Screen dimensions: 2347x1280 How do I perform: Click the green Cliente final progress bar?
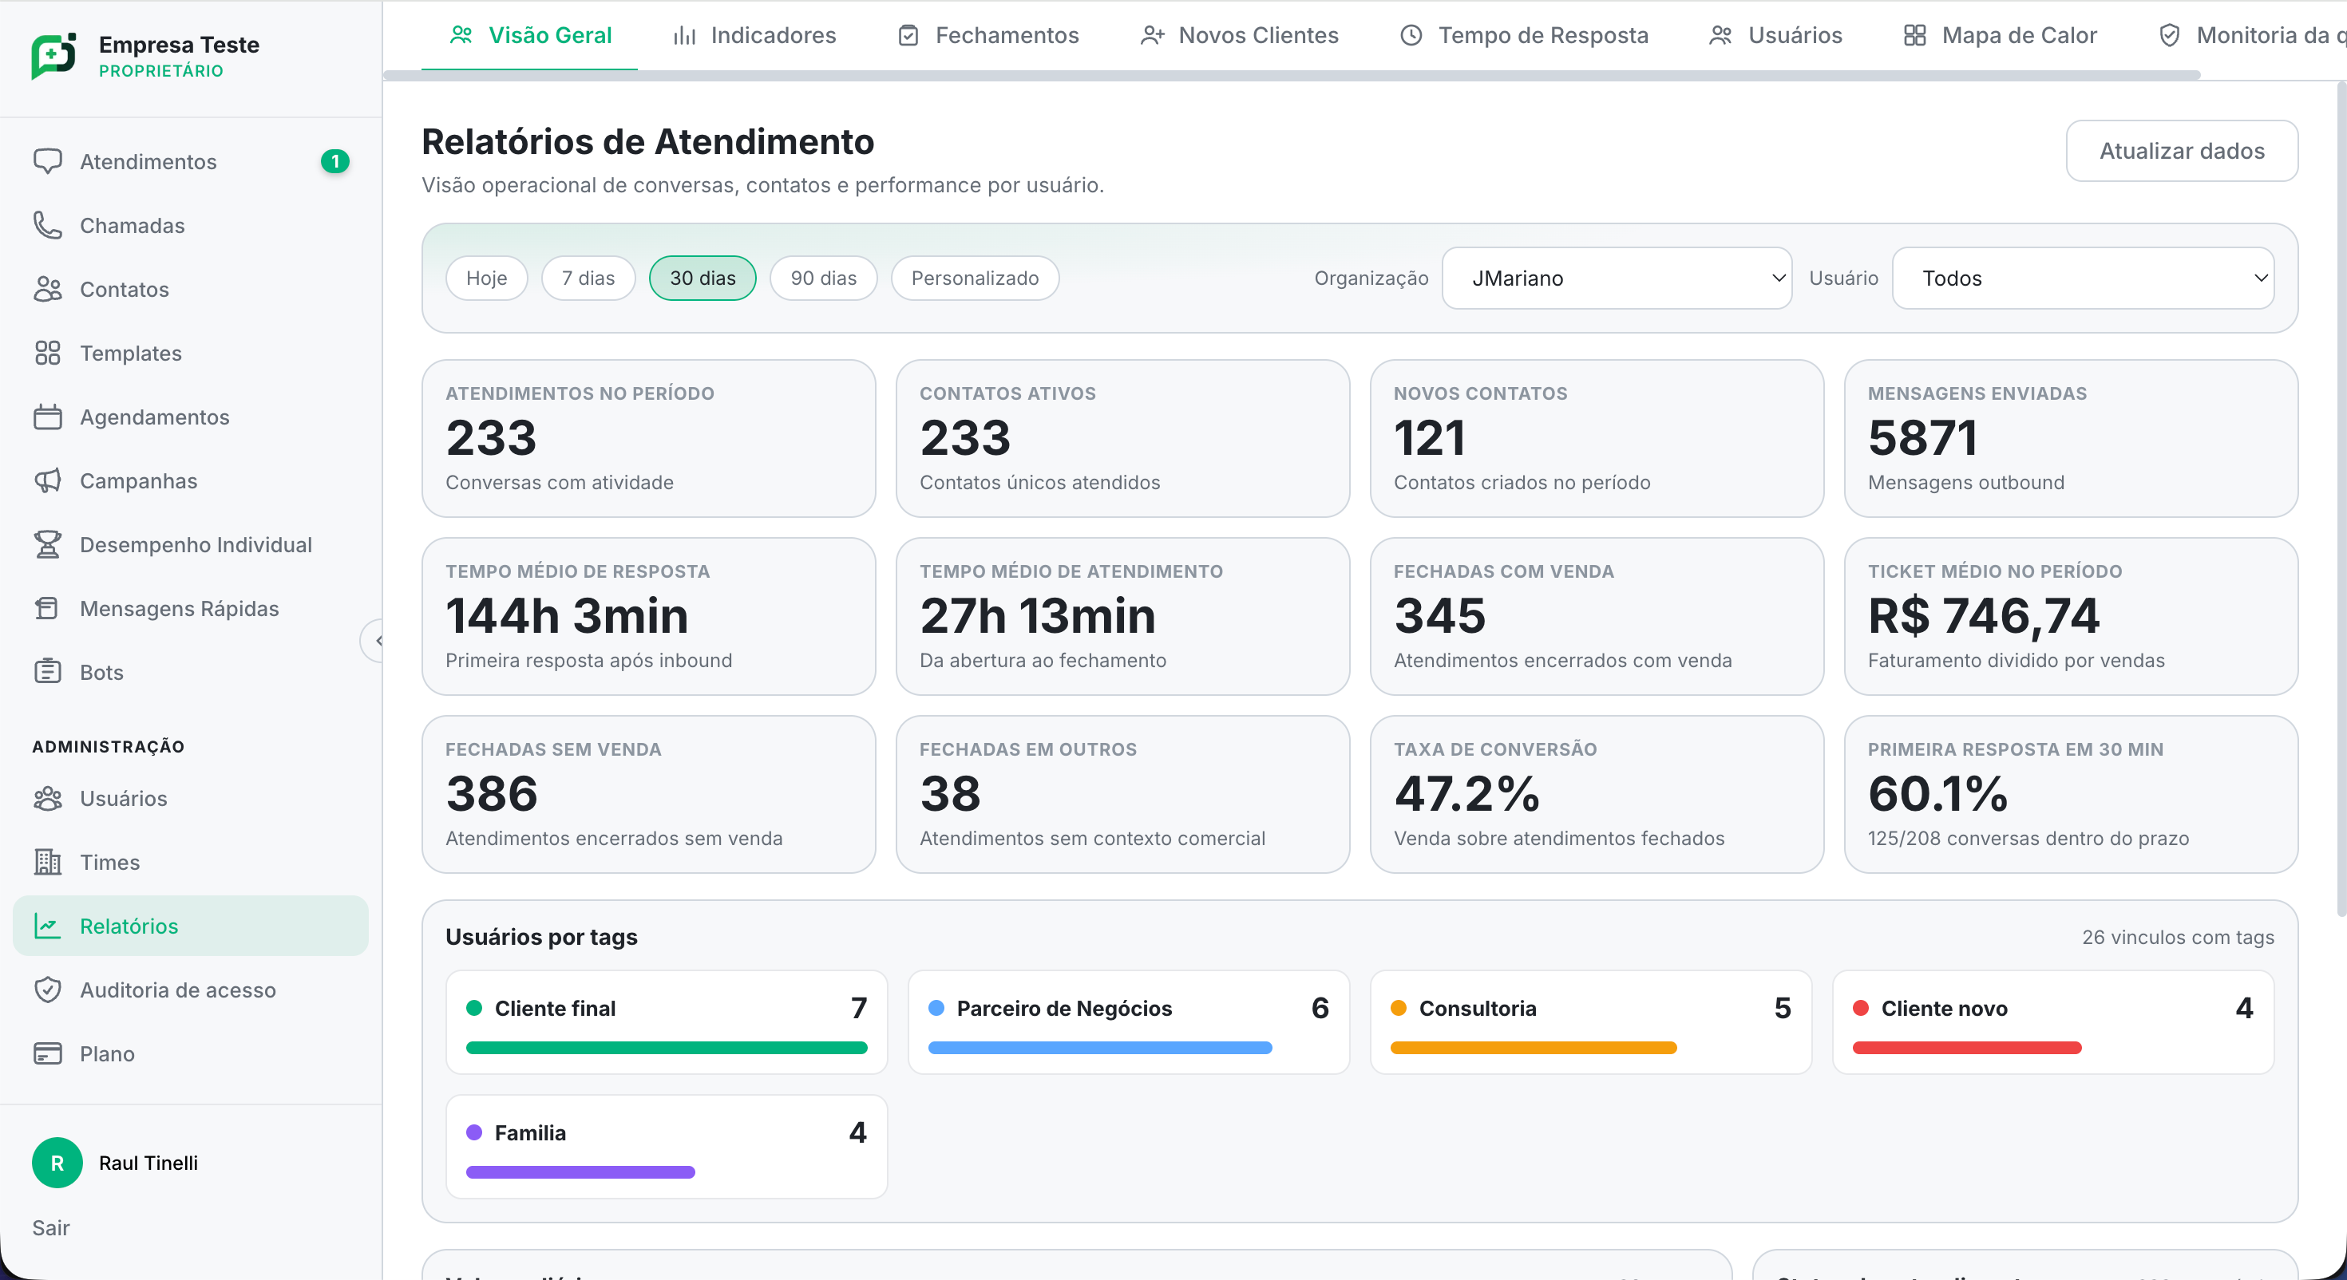[666, 1048]
